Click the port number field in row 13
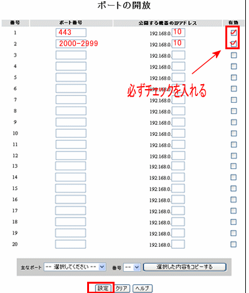This screenshot has width=249, height=293. pos(70,166)
